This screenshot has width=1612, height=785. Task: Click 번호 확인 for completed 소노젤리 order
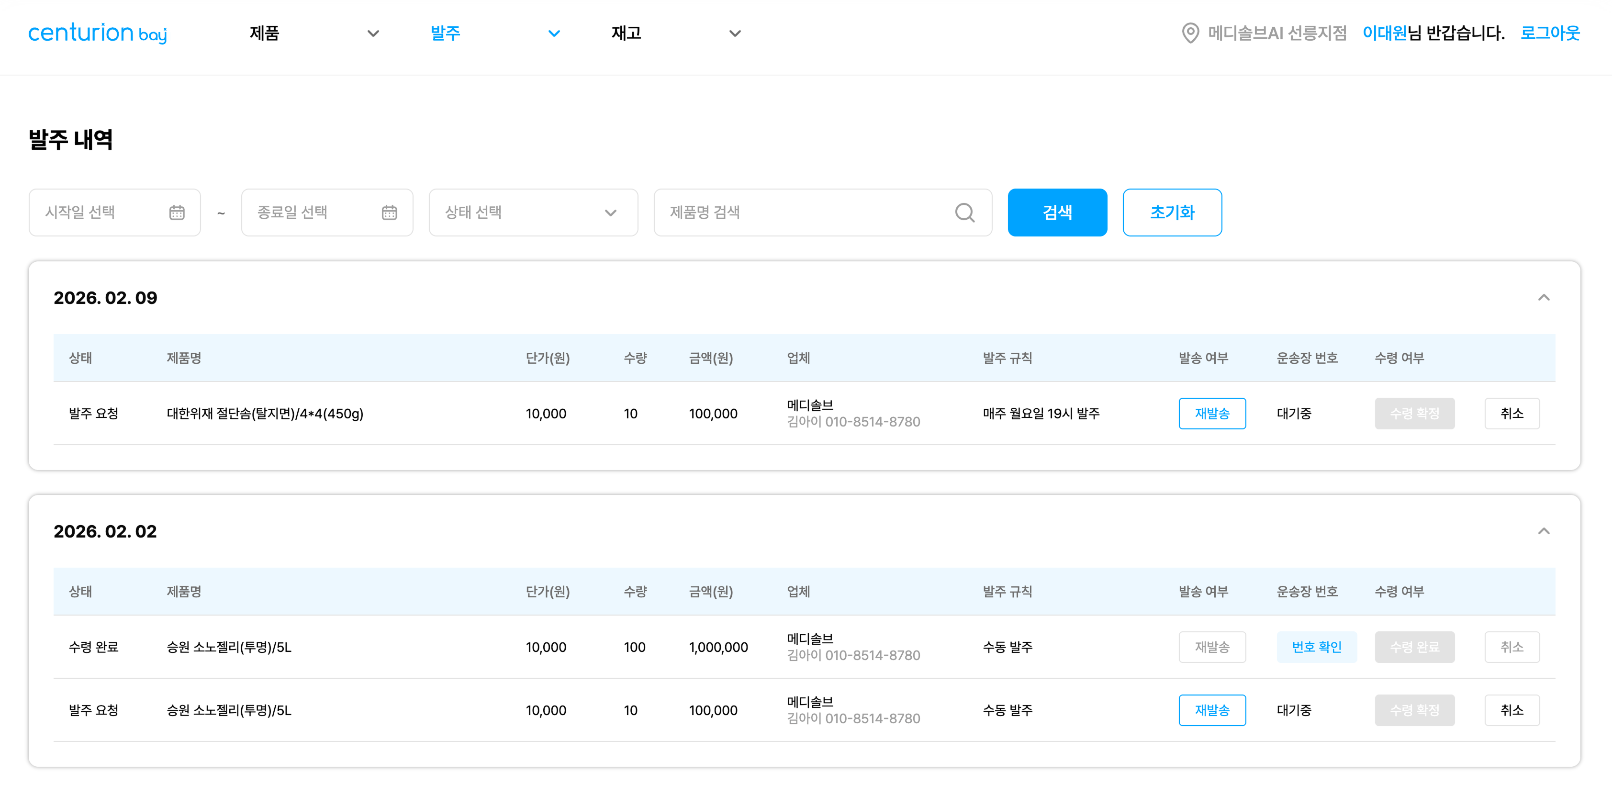tap(1316, 647)
